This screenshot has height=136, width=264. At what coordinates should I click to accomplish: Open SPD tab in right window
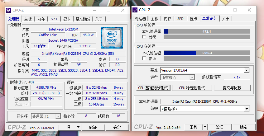click(x=180, y=19)
